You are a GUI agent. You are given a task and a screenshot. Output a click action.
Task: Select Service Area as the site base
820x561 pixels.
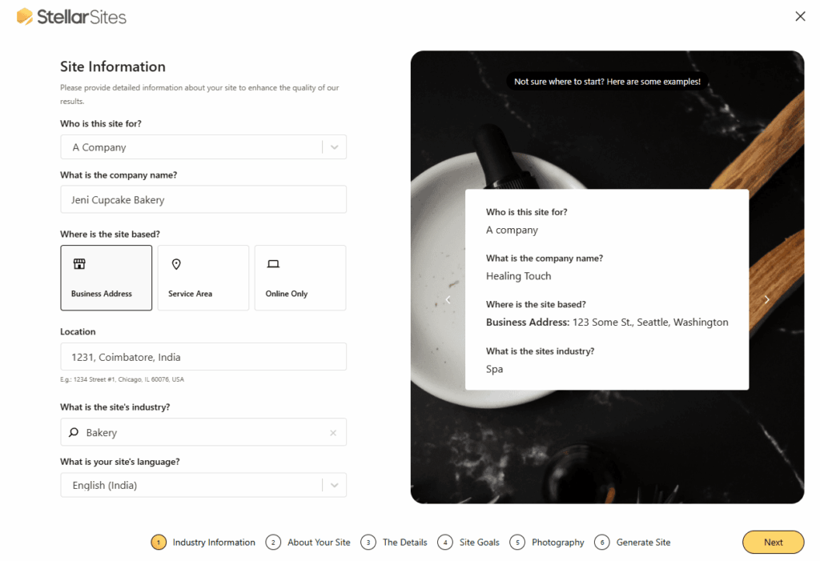click(203, 278)
